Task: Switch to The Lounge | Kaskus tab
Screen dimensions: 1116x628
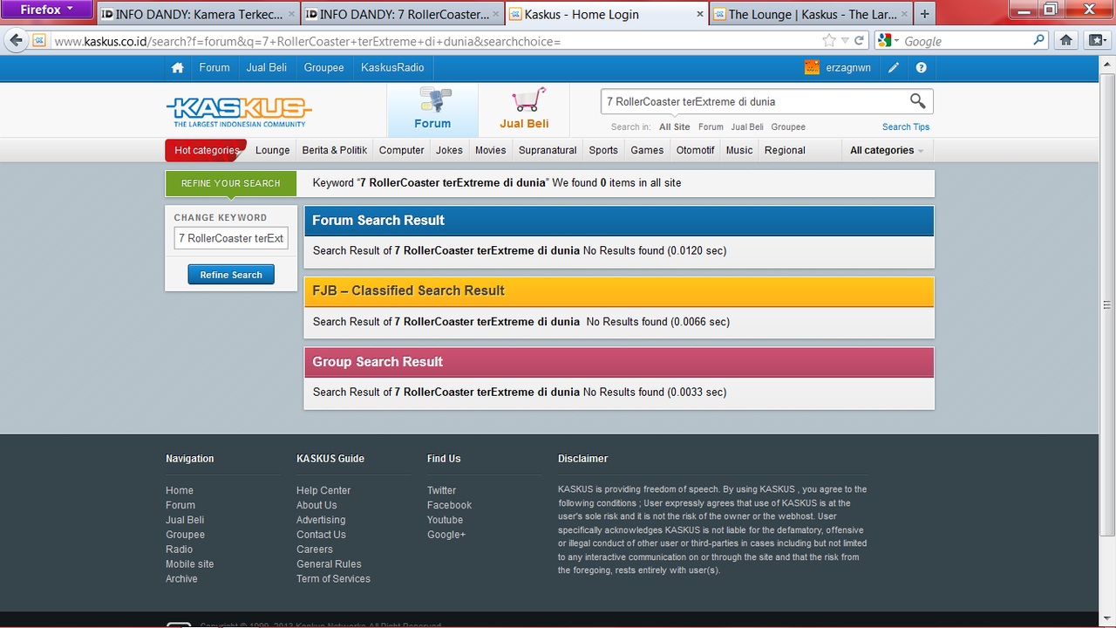Action: [x=811, y=14]
